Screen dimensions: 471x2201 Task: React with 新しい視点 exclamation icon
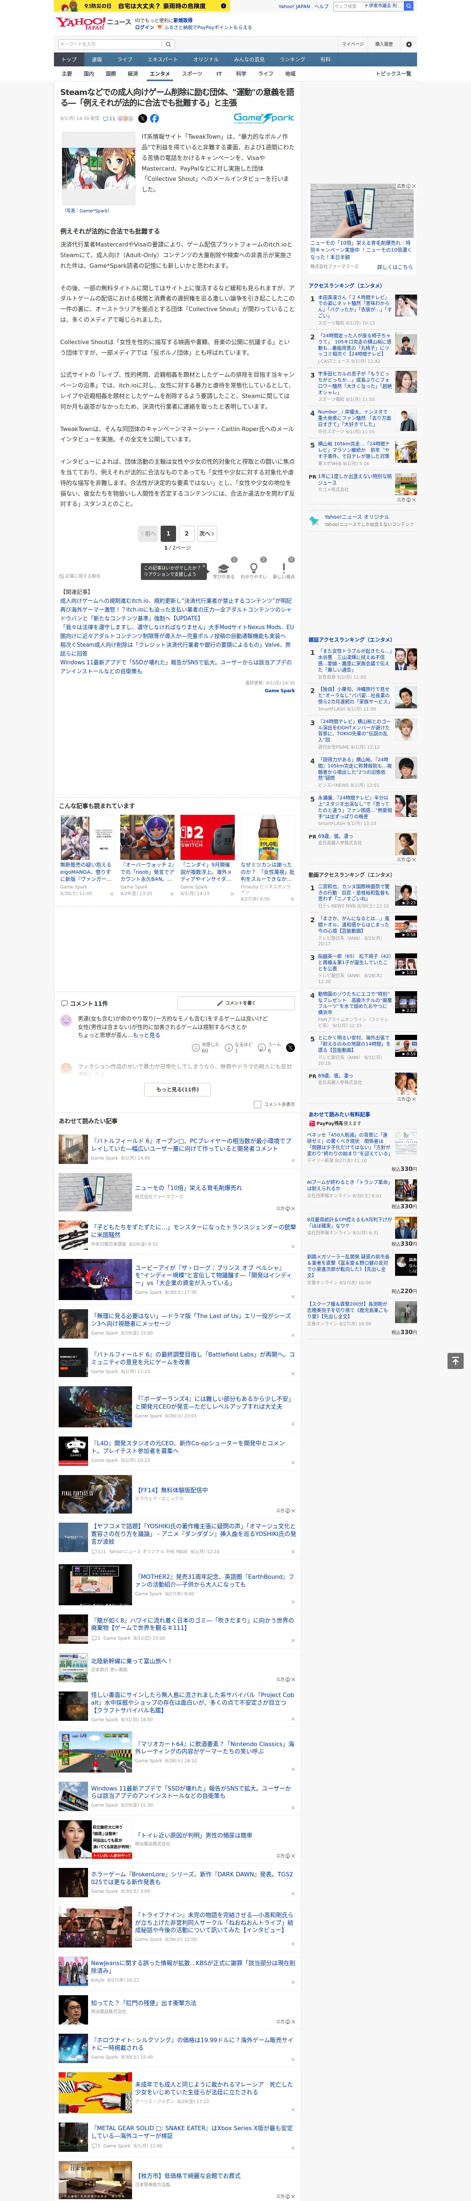coord(284,569)
